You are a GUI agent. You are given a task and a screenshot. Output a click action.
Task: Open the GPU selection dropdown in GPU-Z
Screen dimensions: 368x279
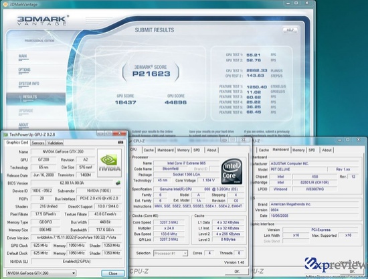41,273
